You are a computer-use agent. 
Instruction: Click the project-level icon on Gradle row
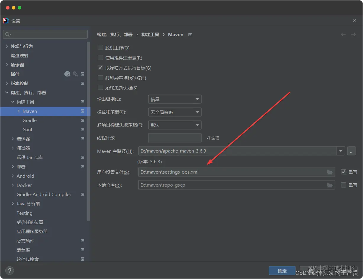point(83,121)
